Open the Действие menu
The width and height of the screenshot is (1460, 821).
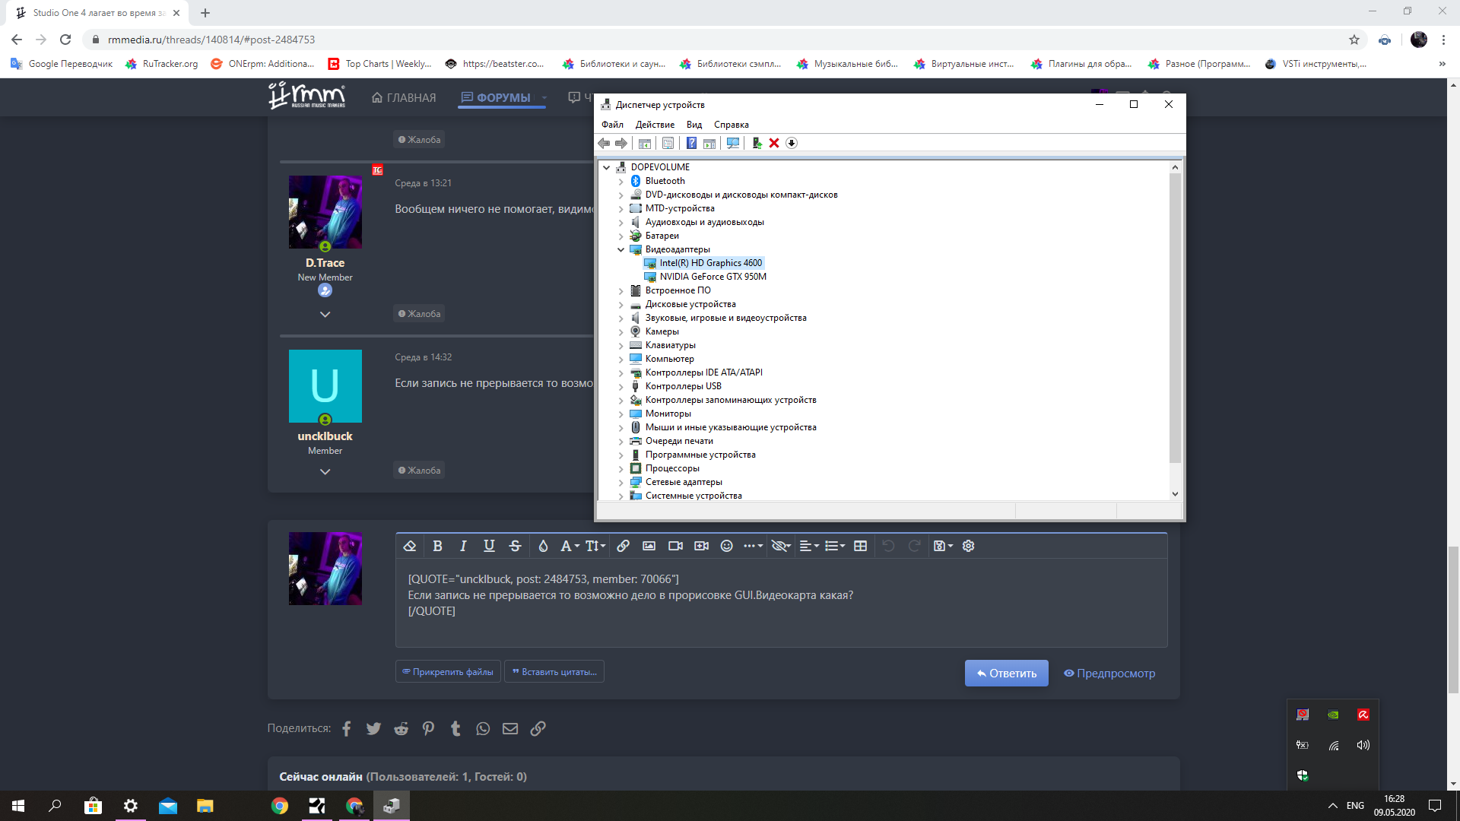point(655,125)
